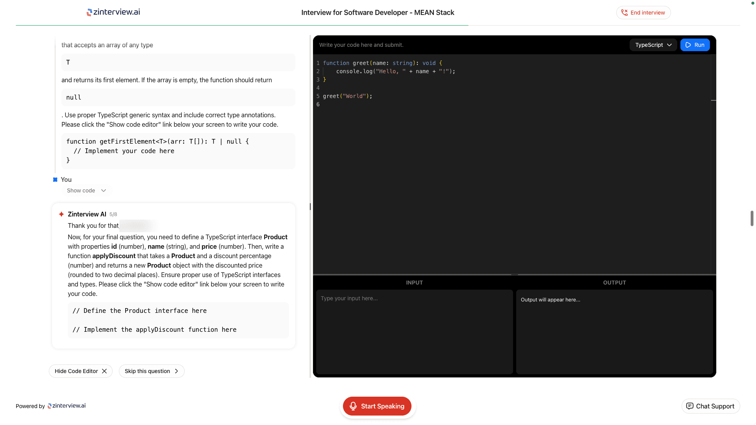Click into the INPUT text area
This screenshot has height=425, width=756.
pos(414,332)
